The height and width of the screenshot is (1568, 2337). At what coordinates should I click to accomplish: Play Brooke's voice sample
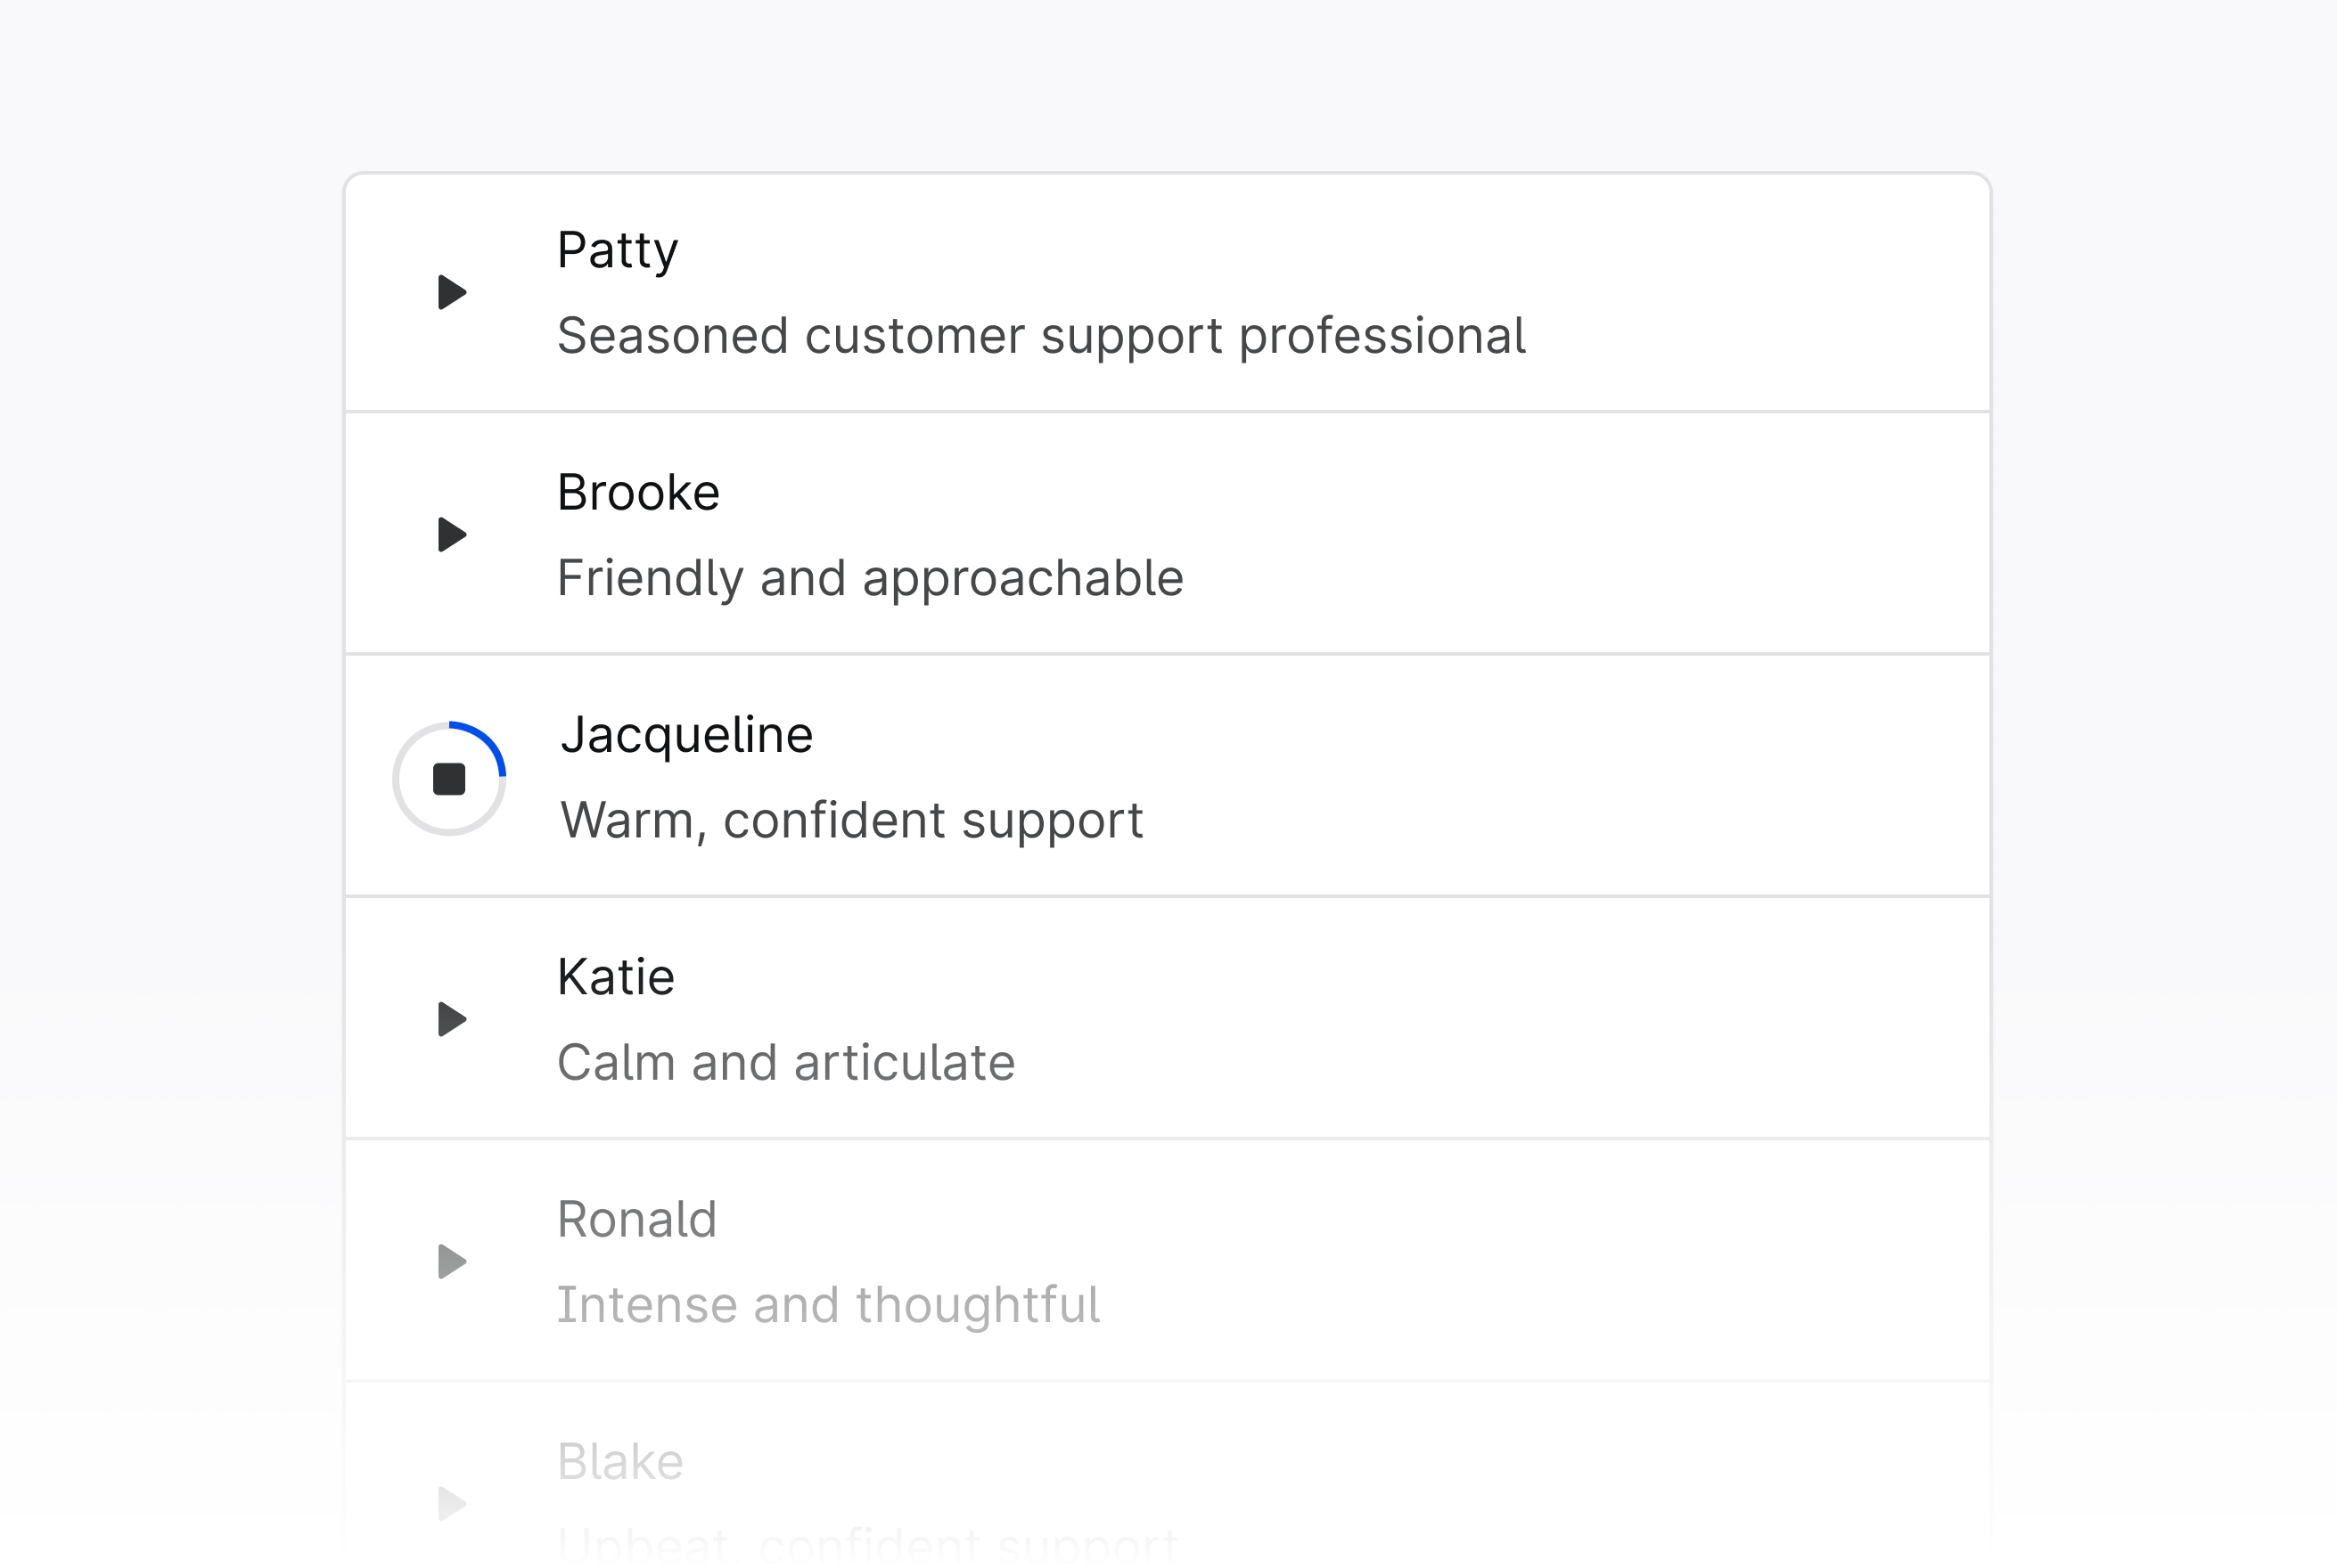point(452,535)
